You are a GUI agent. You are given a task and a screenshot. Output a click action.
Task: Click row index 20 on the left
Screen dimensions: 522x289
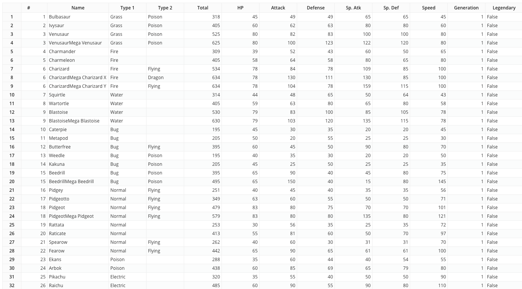click(x=12, y=182)
